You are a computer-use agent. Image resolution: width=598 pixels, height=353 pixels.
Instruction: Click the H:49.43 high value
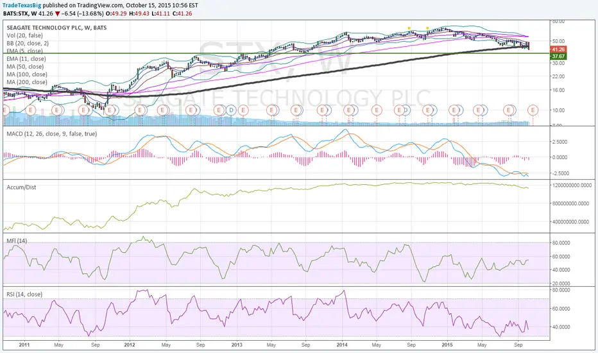[139, 13]
